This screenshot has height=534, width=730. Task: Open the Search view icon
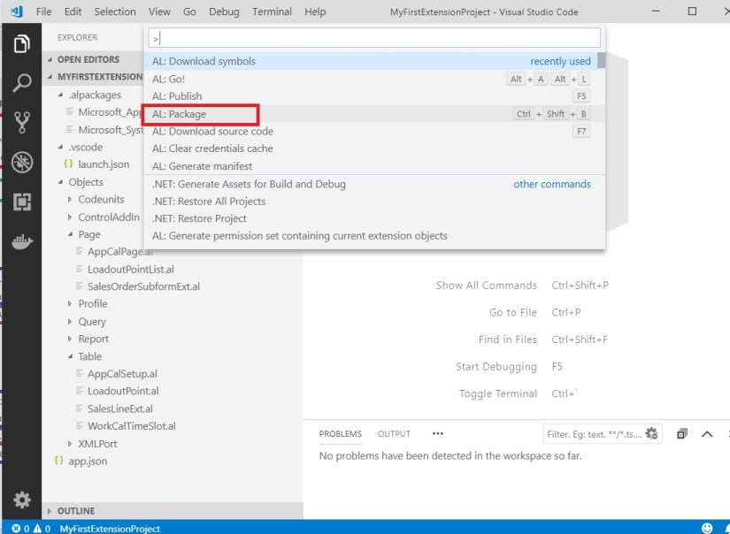(x=22, y=83)
